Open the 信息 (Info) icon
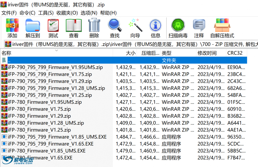Viewport: 258px width, 167px height. tap(156, 25)
